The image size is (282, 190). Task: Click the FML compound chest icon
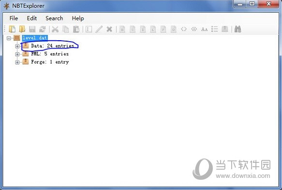pyautogui.click(x=26, y=54)
